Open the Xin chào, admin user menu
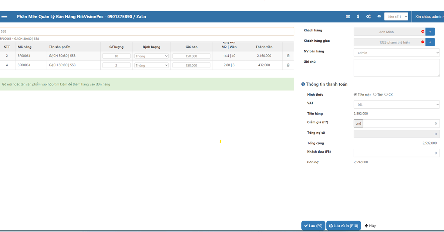This screenshot has width=444, height=232. coord(429,17)
